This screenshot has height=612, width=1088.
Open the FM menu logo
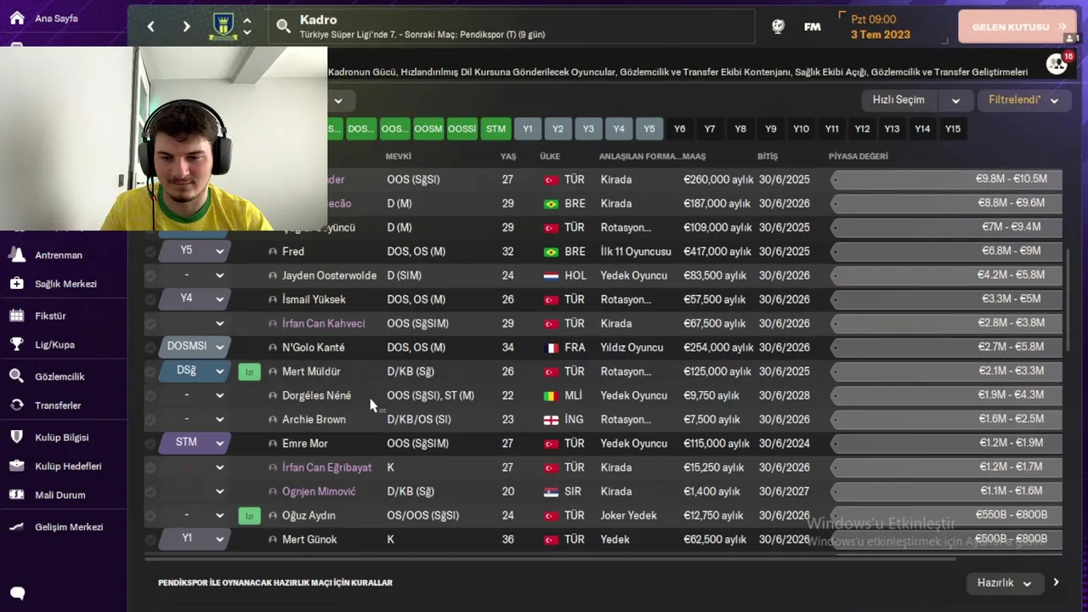point(813,26)
